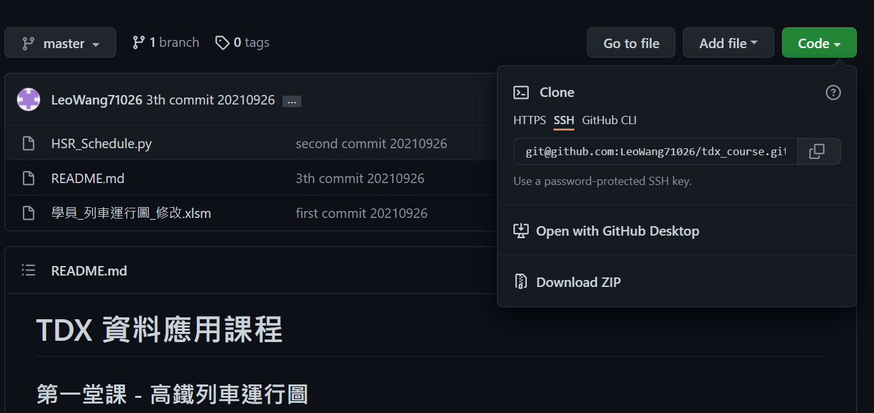Copy the SSH clone URL
This screenshot has height=413, width=874.
(818, 151)
